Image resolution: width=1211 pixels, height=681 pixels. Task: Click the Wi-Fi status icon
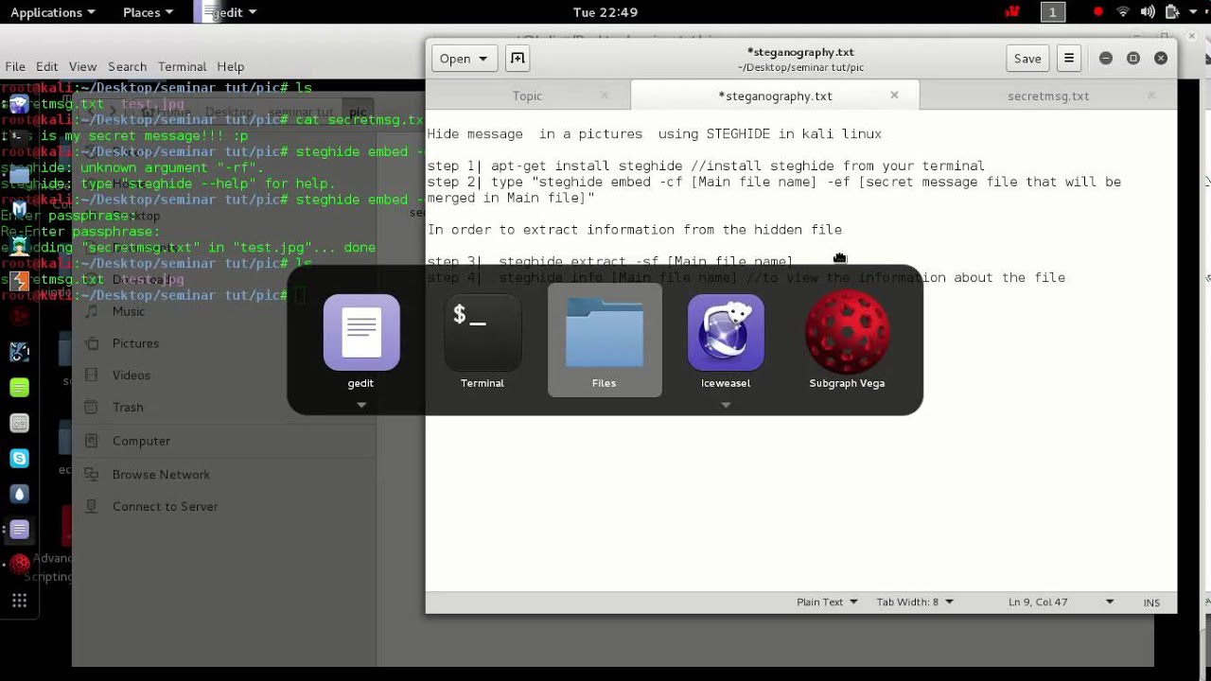pyautogui.click(x=1123, y=12)
